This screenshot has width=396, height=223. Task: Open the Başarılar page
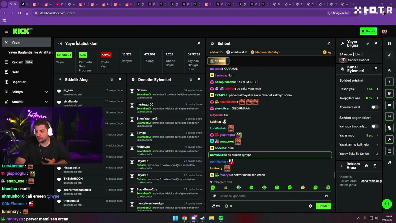click(26, 82)
